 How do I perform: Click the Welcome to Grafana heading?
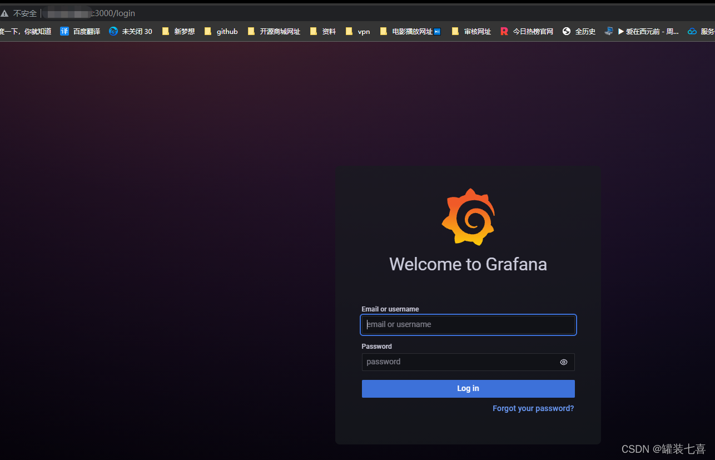468,264
